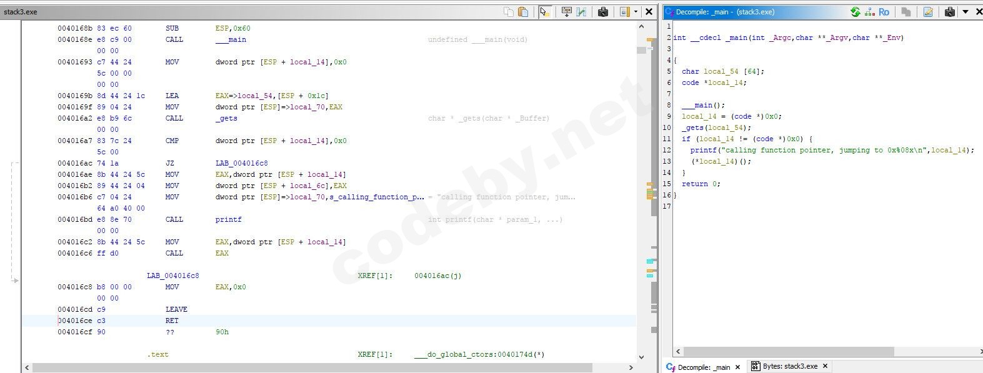This screenshot has height=373, width=983.
Task: Select the ___main call operand in the listing
Action: [231, 39]
